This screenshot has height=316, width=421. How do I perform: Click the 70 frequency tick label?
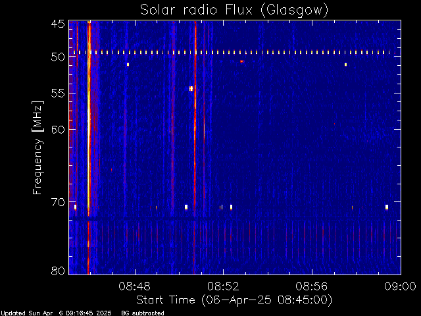click(x=58, y=202)
